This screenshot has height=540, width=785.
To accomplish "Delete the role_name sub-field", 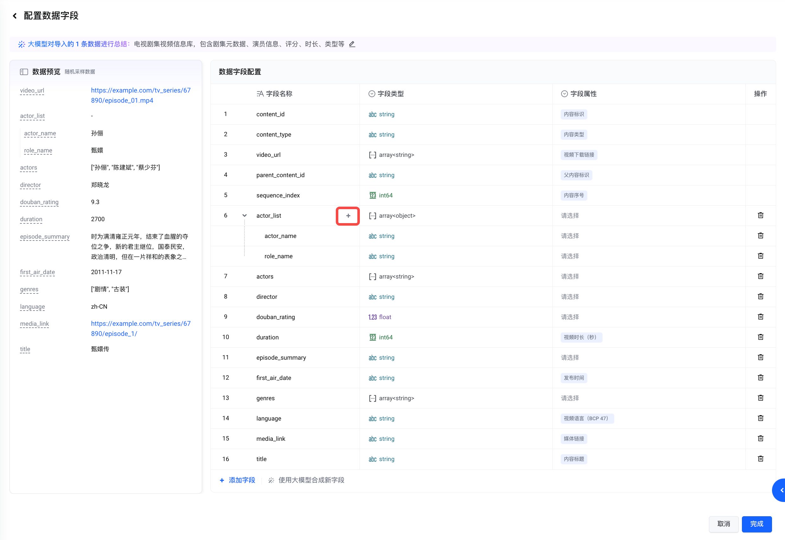I will click(760, 256).
